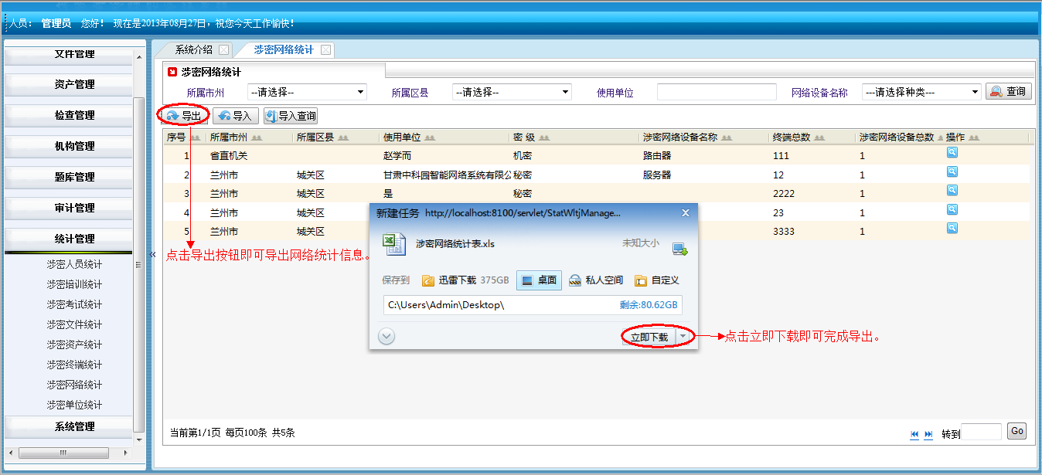
Task: Sort by 使用单位 column header
Action: (443, 137)
